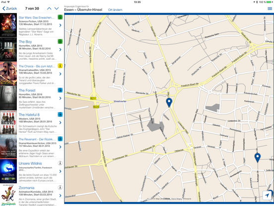Tap yellow age rating badge for The Choice
Screen dimensions: 274x206
[x=60, y=66]
